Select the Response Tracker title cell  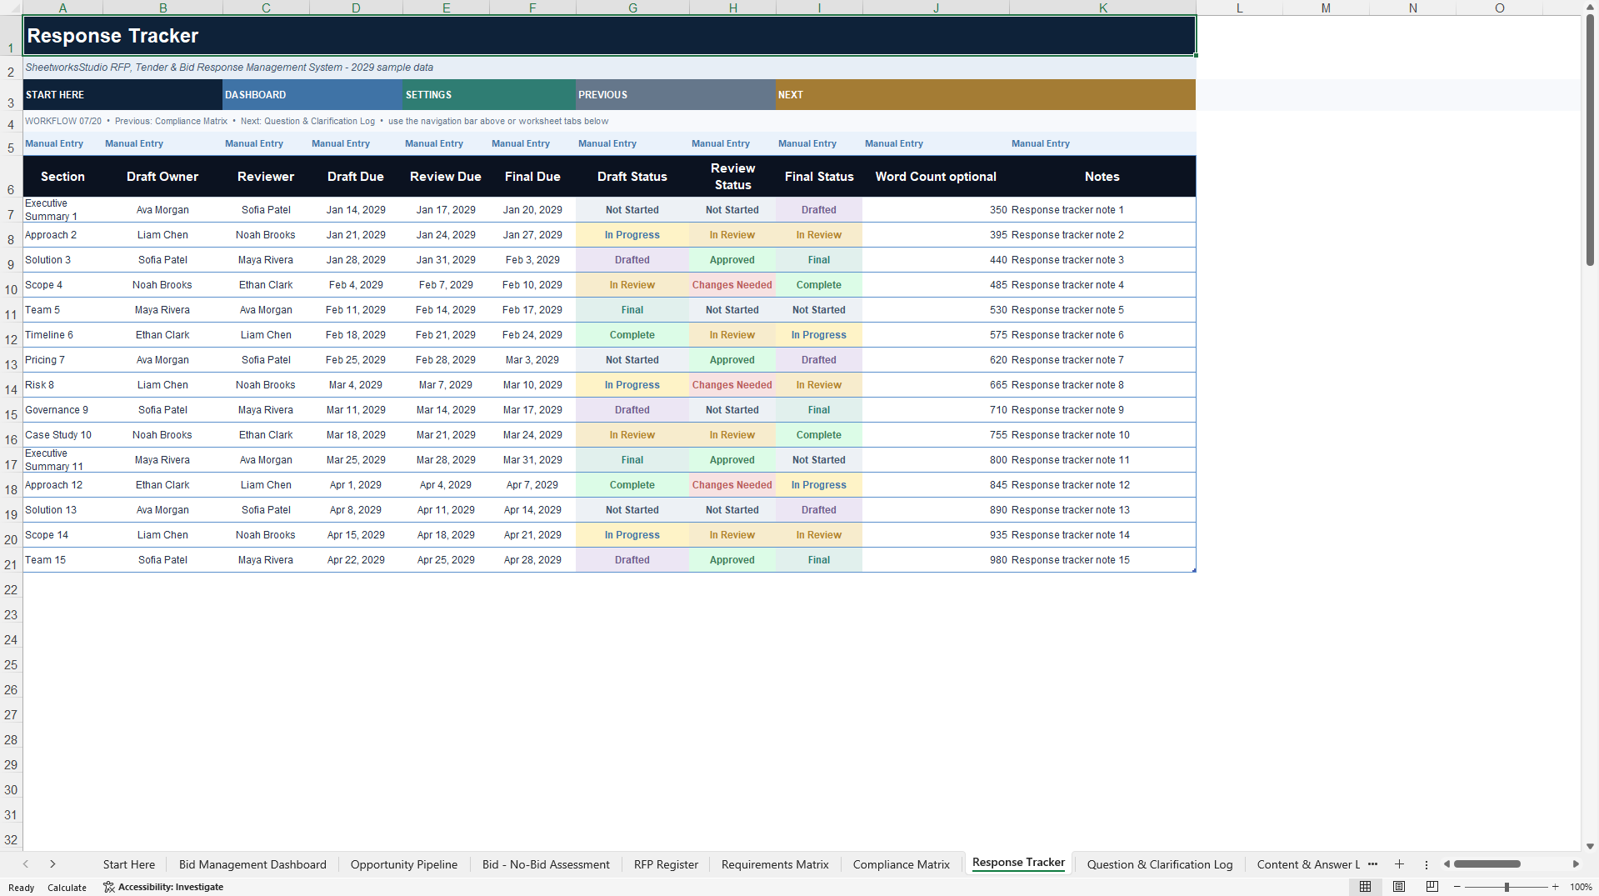coord(609,36)
